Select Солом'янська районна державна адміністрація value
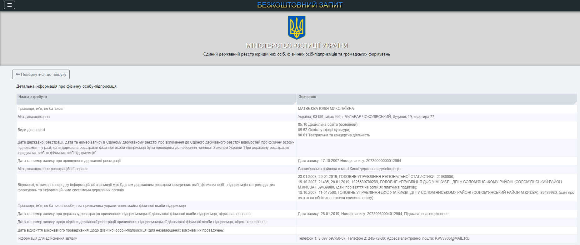This screenshot has height=245, width=580. (349, 169)
